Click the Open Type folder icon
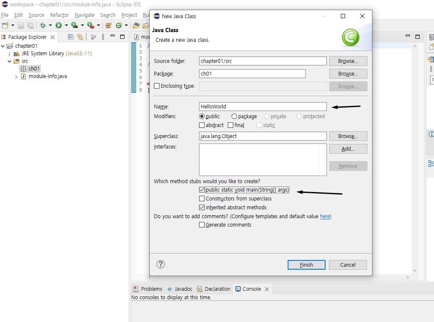The image size is (434, 322). [x=136, y=25]
